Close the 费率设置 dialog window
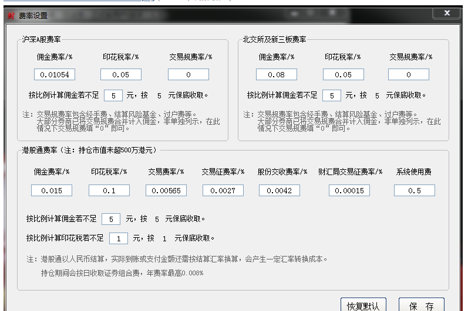Screen dimensions: 468x311 447,13
